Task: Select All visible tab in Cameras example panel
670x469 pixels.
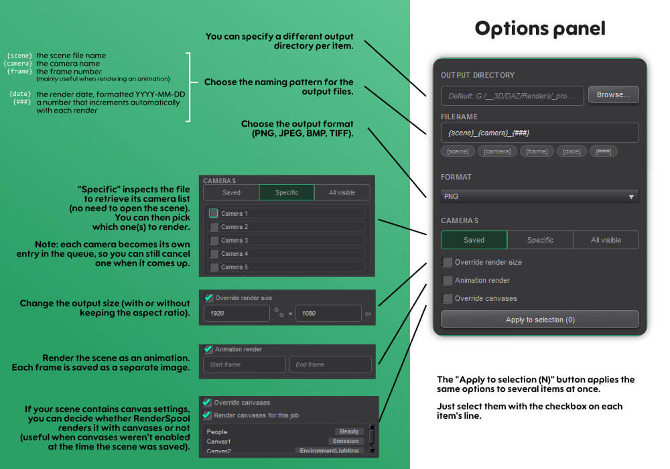Action: point(342,193)
